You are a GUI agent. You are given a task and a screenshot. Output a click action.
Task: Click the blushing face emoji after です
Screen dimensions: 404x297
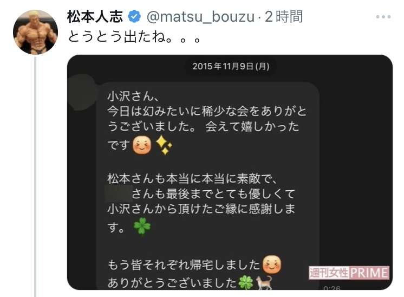pyautogui.click(x=142, y=145)
